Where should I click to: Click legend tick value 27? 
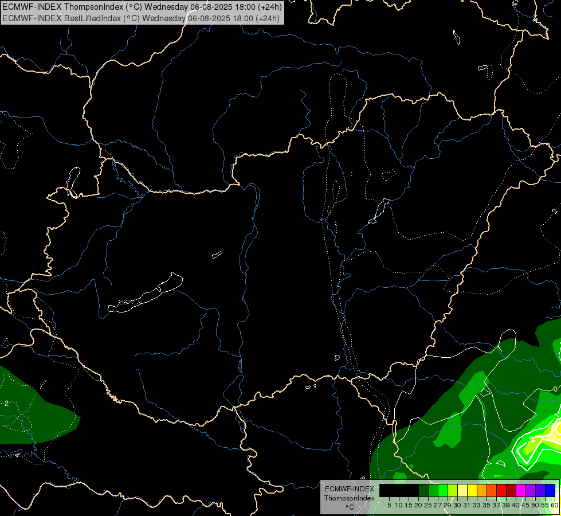pyautogui.click(x=438, y=505)
